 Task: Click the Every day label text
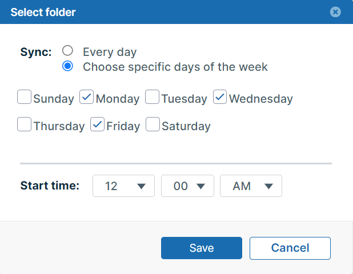[110, 52]
